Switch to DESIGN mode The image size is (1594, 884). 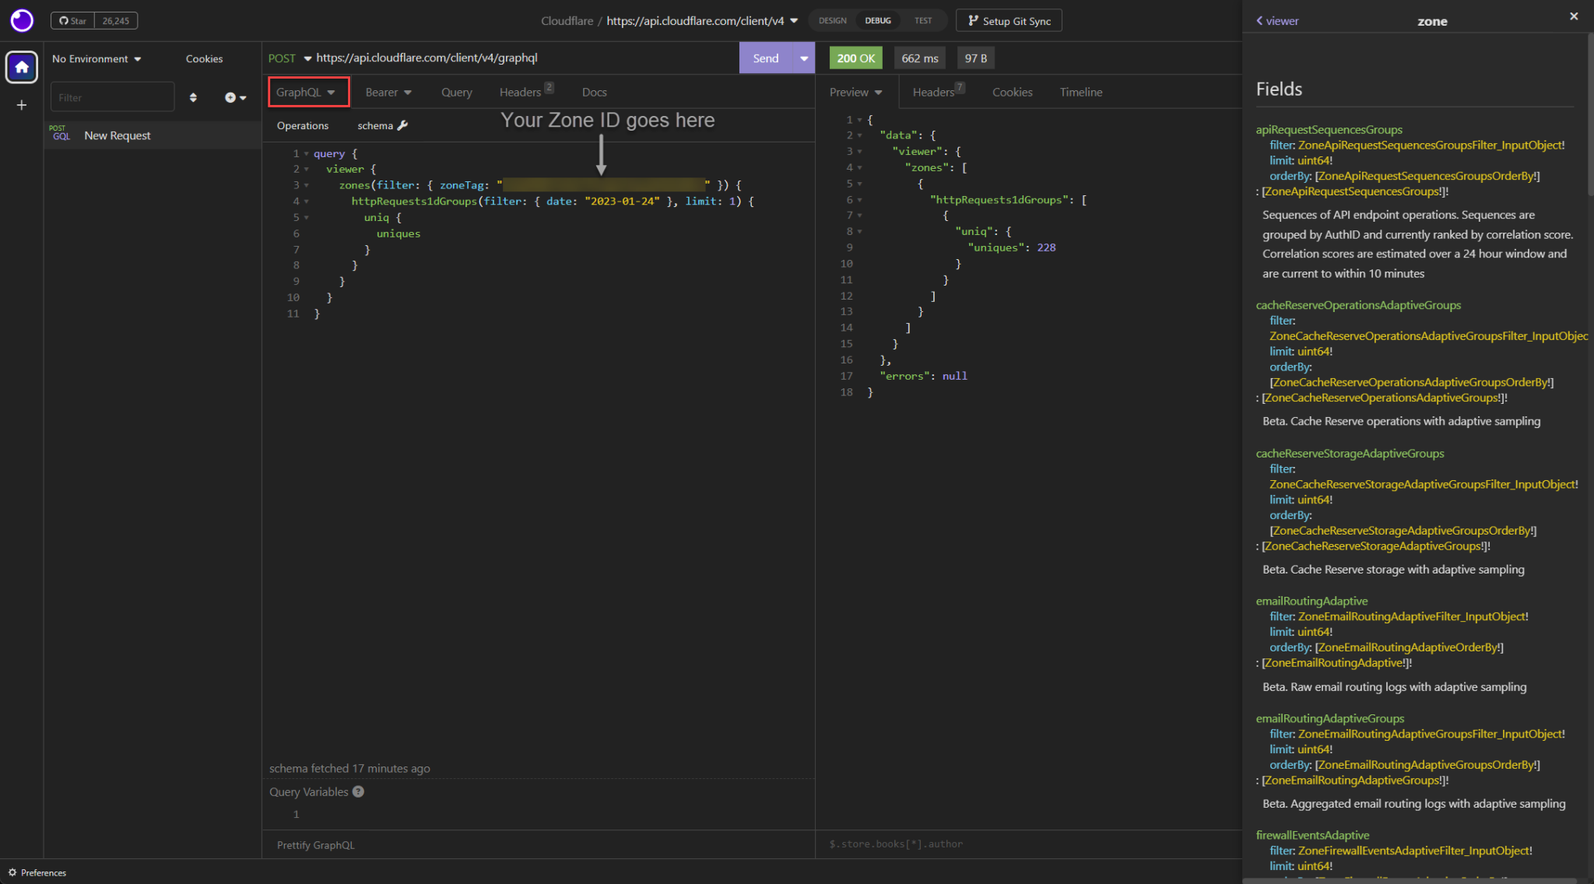831,20
